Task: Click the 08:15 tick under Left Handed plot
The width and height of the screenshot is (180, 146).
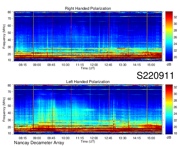Action: point(22,138)
